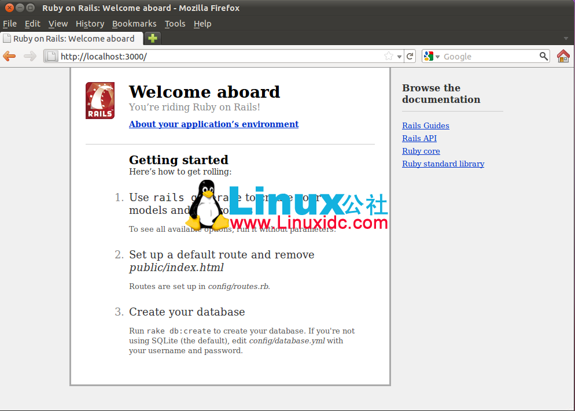Expand the list all tabs arrow

(566, 39)
